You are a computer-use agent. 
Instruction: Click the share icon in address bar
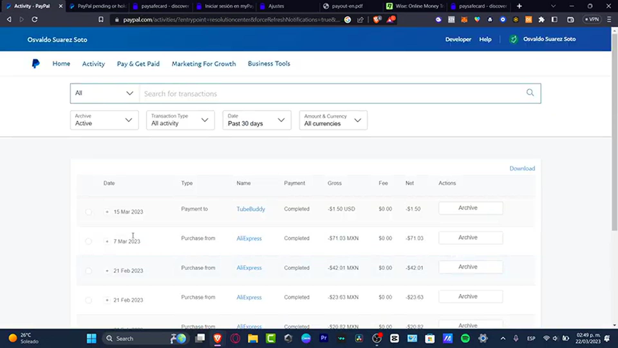tap(360, 20)
